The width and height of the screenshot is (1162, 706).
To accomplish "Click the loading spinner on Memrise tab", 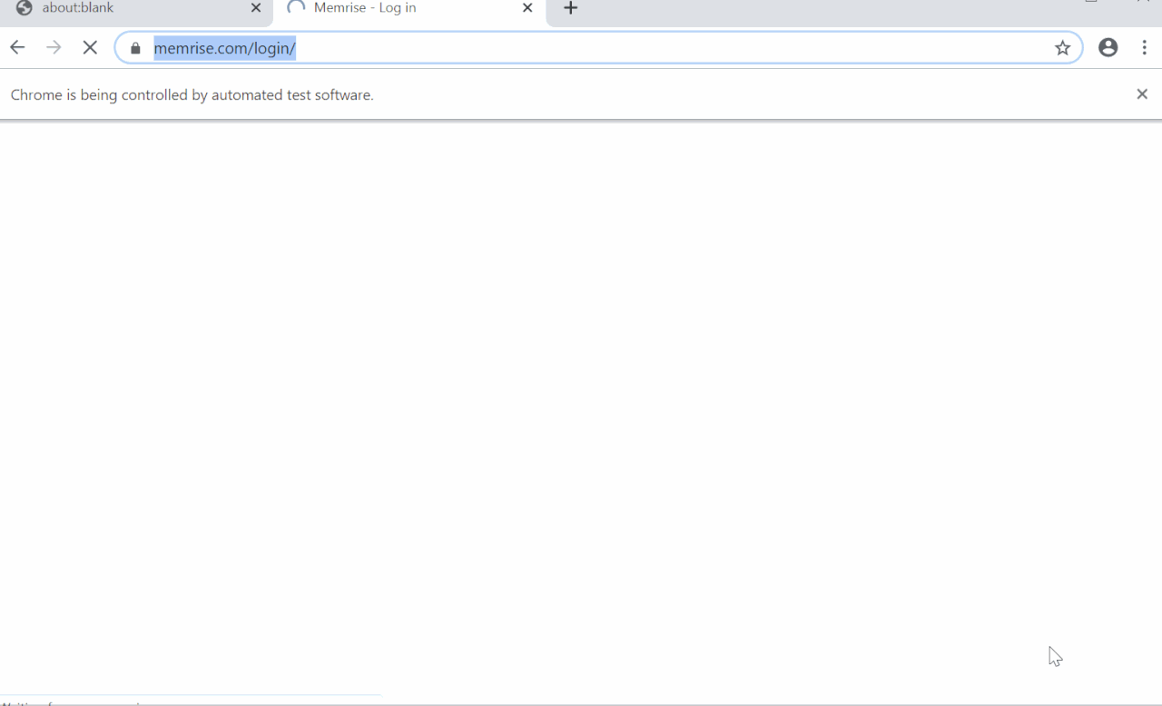I will tap(296, 7).
